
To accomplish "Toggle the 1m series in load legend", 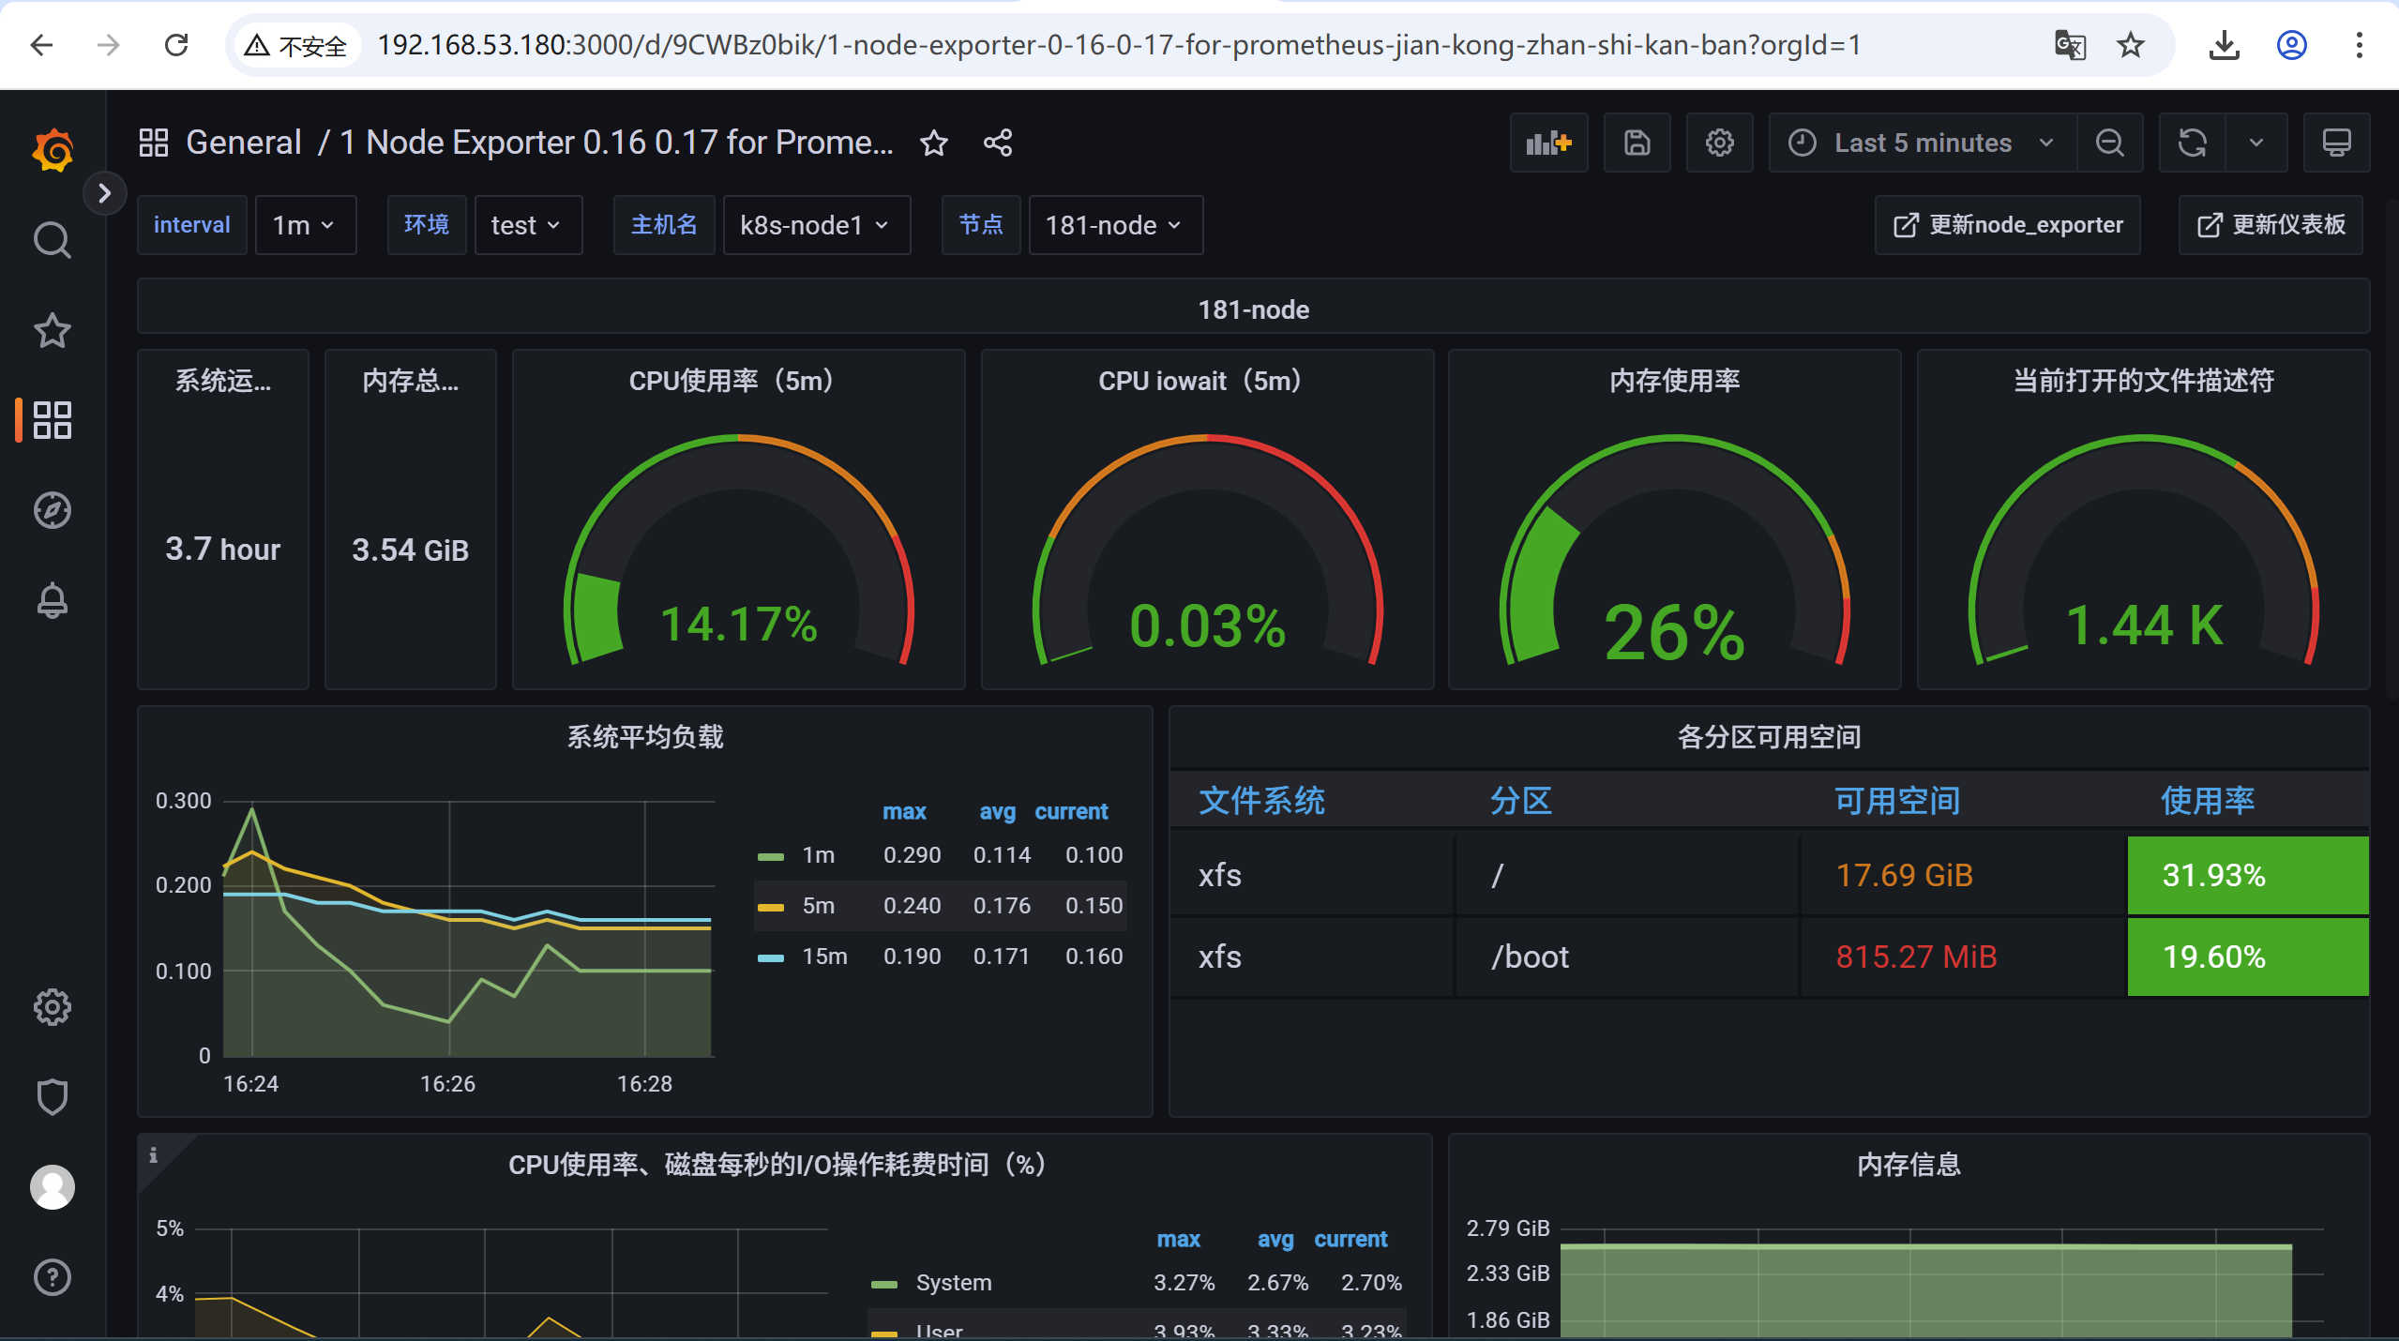I will click(818, 855).
